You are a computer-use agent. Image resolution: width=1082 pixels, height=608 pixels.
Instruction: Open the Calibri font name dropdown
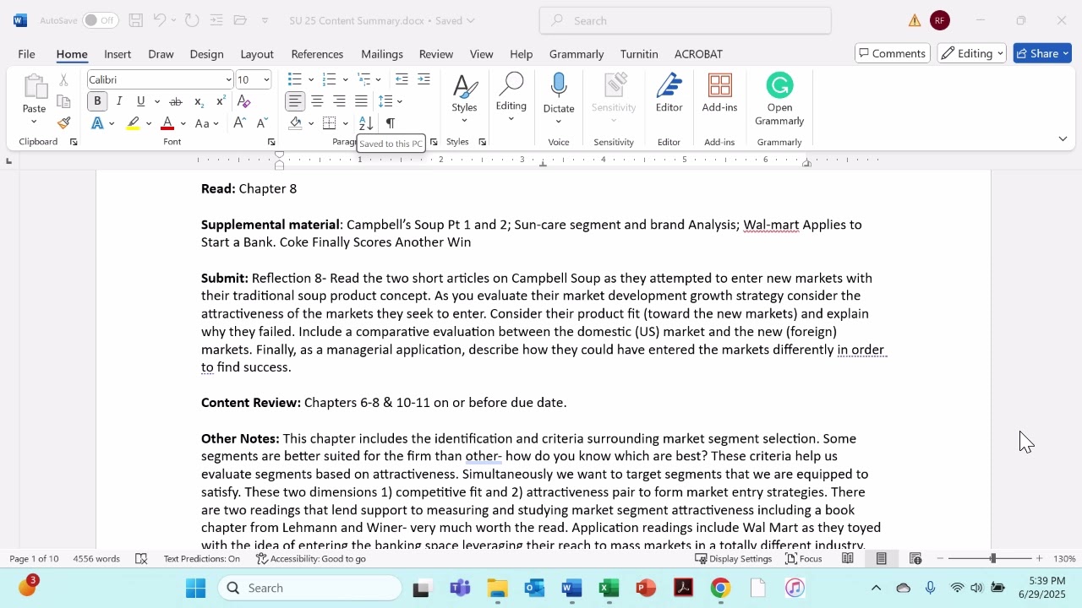pos(228,79)
